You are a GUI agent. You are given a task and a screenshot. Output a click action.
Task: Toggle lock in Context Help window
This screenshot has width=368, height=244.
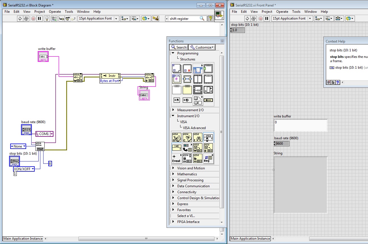(333, 82)
